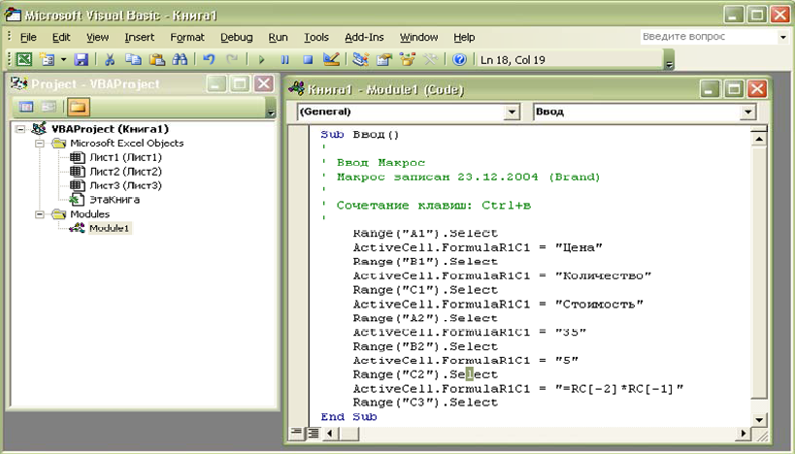This screenshot has height=454, width=795.
Task: Collapse Microsoft Excel Objects folder
Action: [40, 143]
